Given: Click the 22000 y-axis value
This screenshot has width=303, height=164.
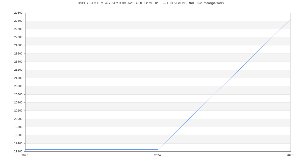Looking at the screenshot, I should [18, 37].
